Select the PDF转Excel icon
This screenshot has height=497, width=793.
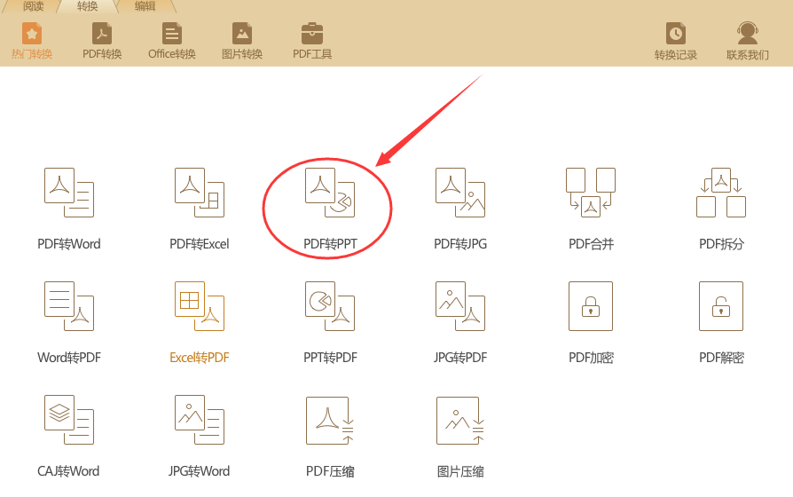[x=200, y=209]
